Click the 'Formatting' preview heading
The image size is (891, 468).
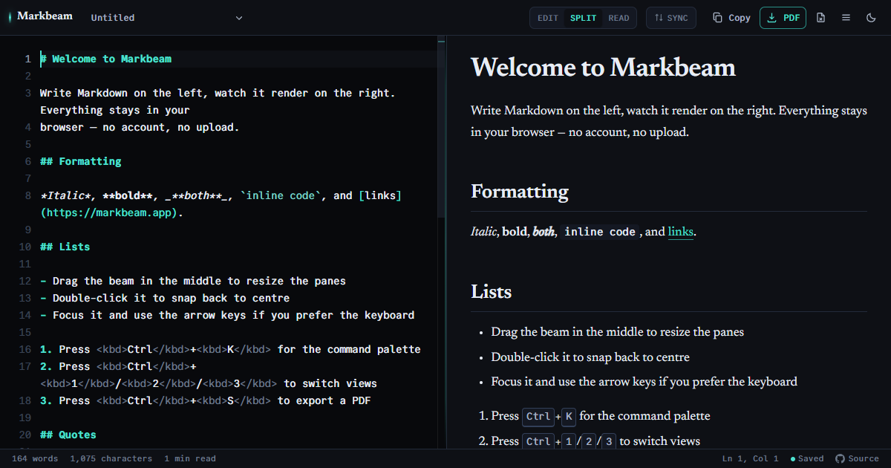click(520, 192)
